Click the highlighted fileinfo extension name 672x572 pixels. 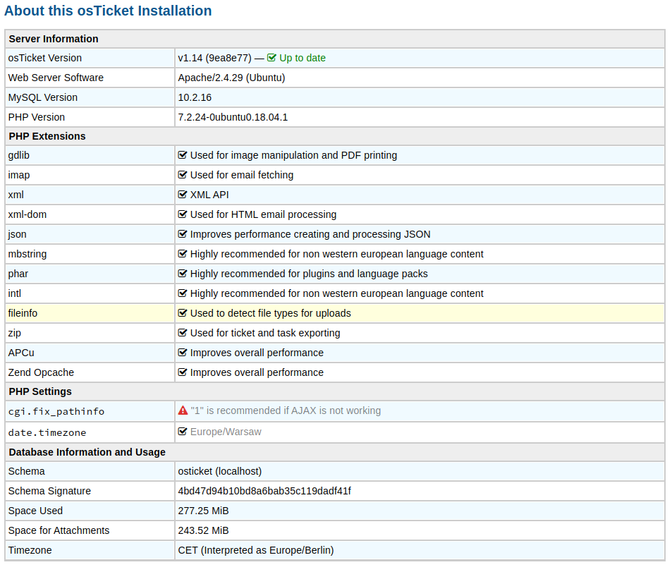(23, 313)
